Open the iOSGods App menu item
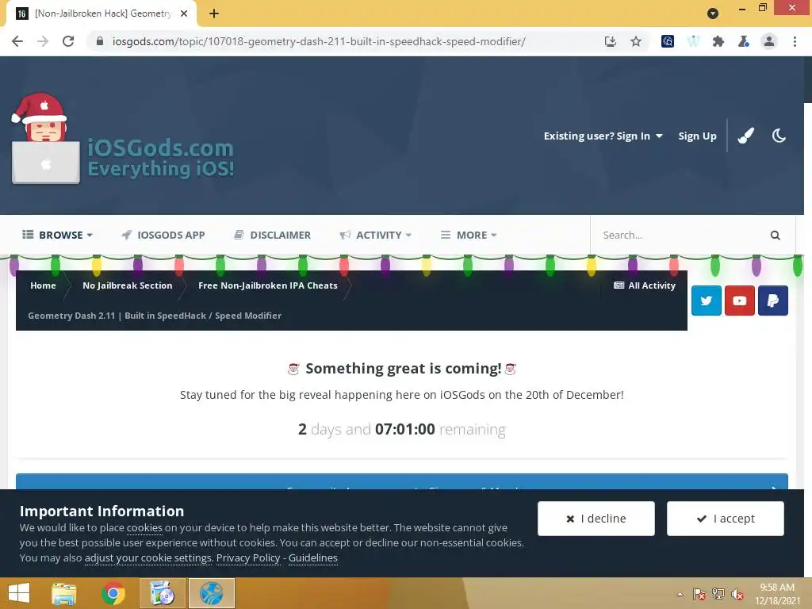 point(163,235)
